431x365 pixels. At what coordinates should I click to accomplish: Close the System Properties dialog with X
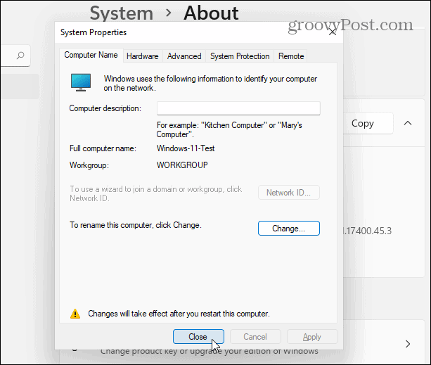333,32
